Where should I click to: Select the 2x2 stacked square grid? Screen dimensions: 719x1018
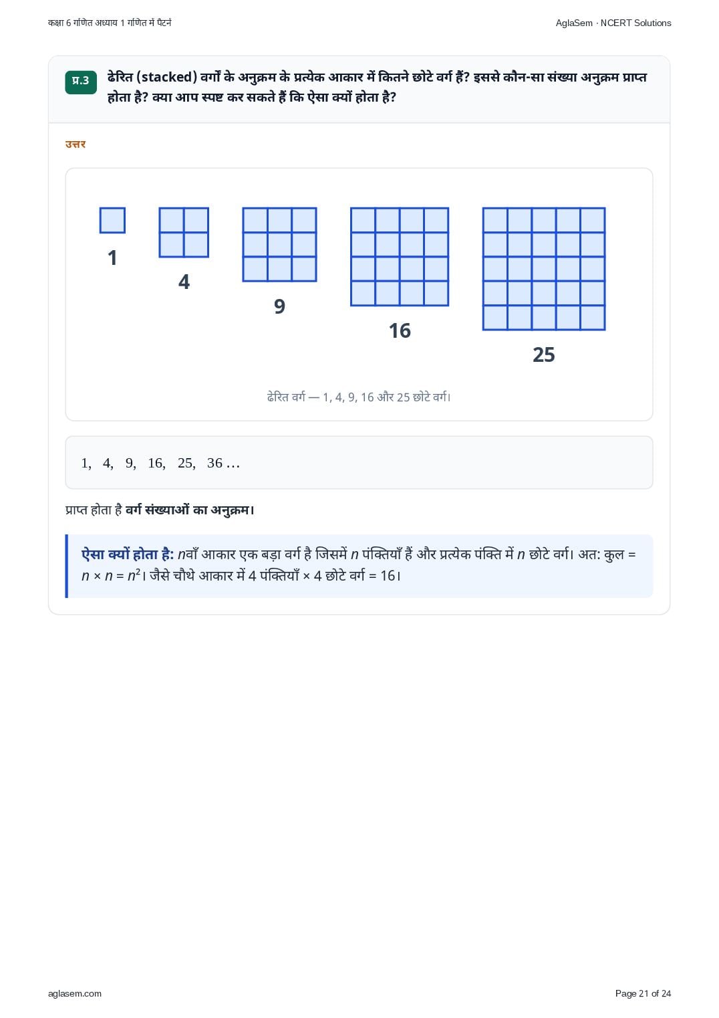[184, 232]
